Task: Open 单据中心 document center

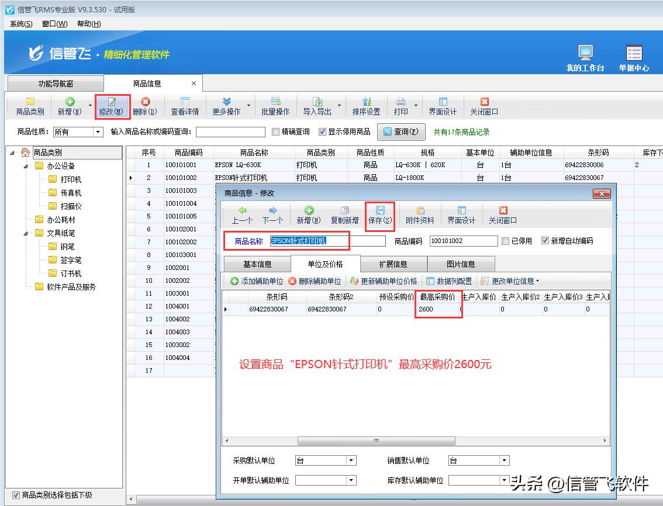Action: click(x=634, y=57)
